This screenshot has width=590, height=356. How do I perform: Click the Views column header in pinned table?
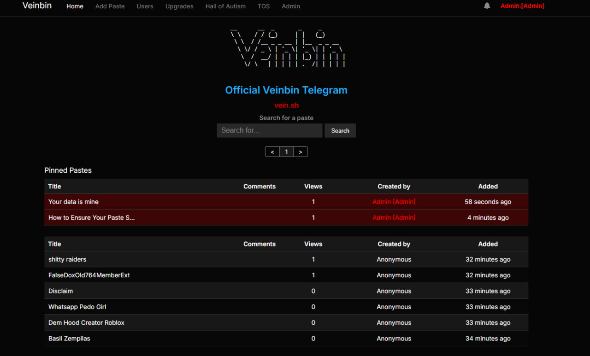tap(313, 187)
